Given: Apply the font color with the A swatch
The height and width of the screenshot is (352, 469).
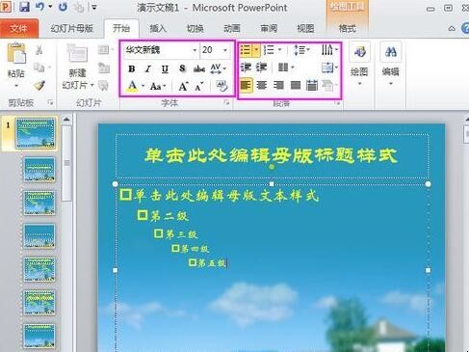Looking at the screenshot, I should (x=132, y=86).
